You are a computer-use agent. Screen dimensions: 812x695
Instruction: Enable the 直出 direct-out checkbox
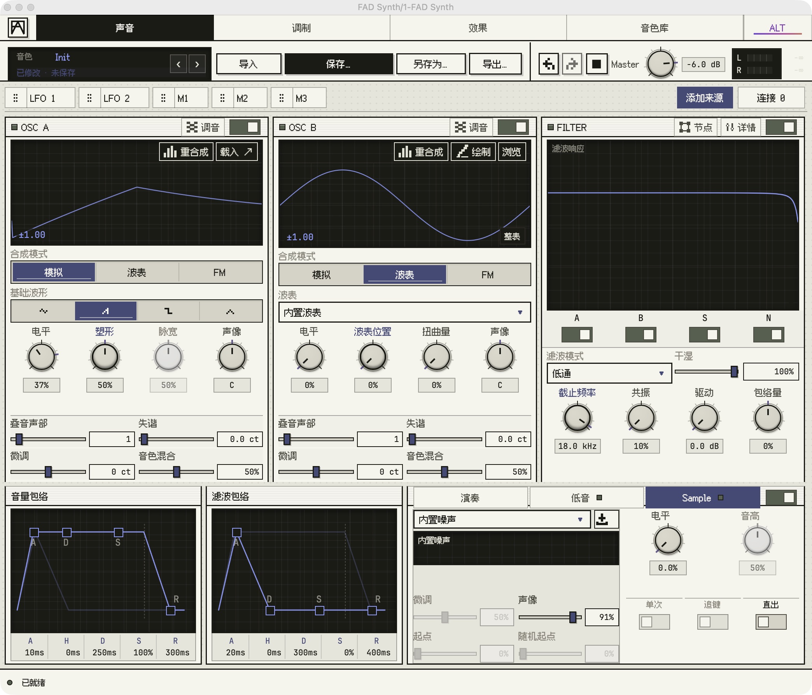coord(771,622)
